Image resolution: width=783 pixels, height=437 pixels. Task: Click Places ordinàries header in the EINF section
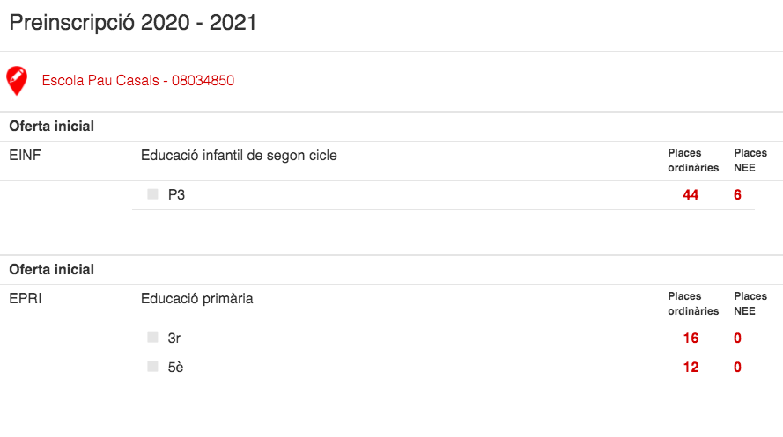coord(693,160)
